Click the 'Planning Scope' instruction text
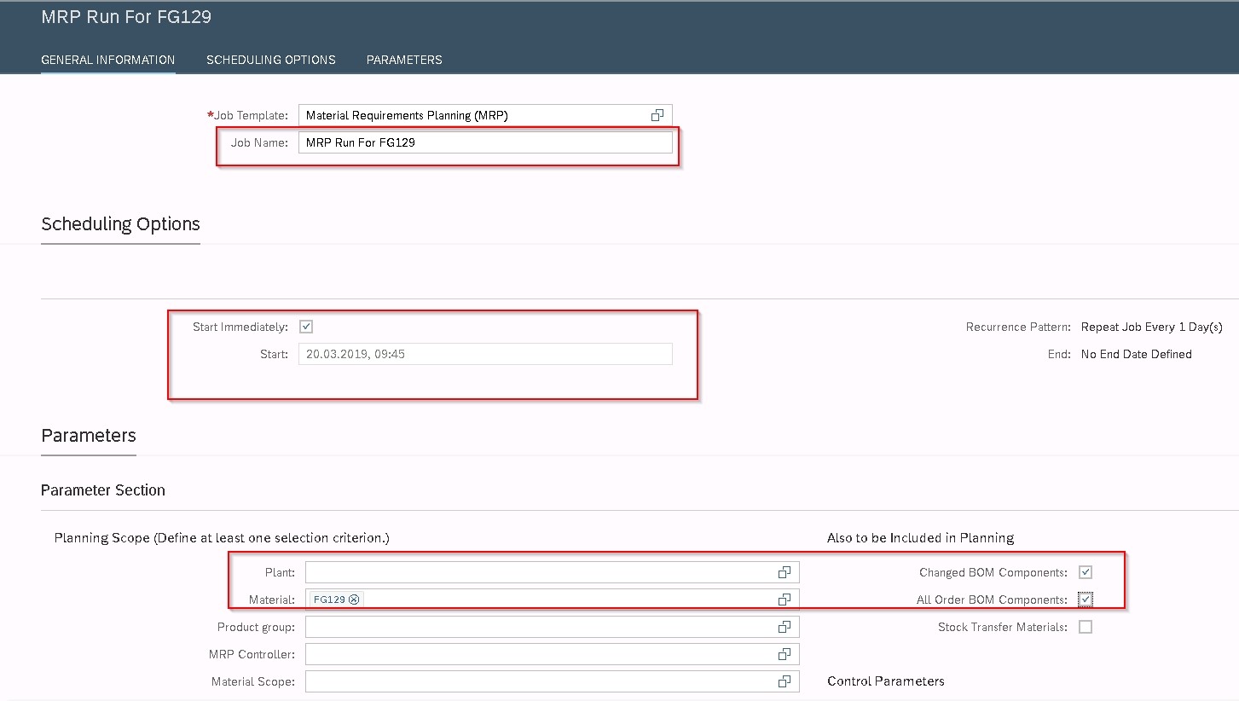 point(222,538)
